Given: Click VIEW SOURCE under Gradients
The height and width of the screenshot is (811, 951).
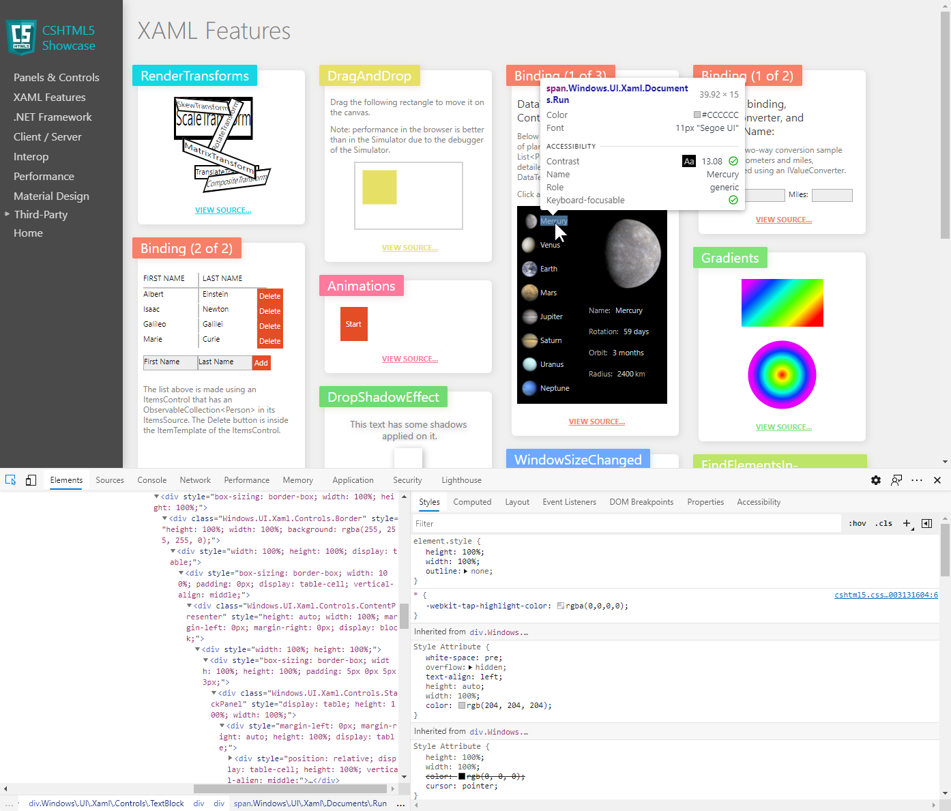Looking at the screenshot, I should pos(783,426).
